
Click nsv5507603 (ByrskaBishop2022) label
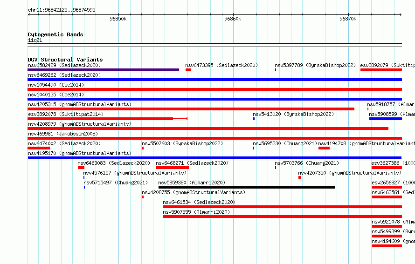click(x=182, y=143)
